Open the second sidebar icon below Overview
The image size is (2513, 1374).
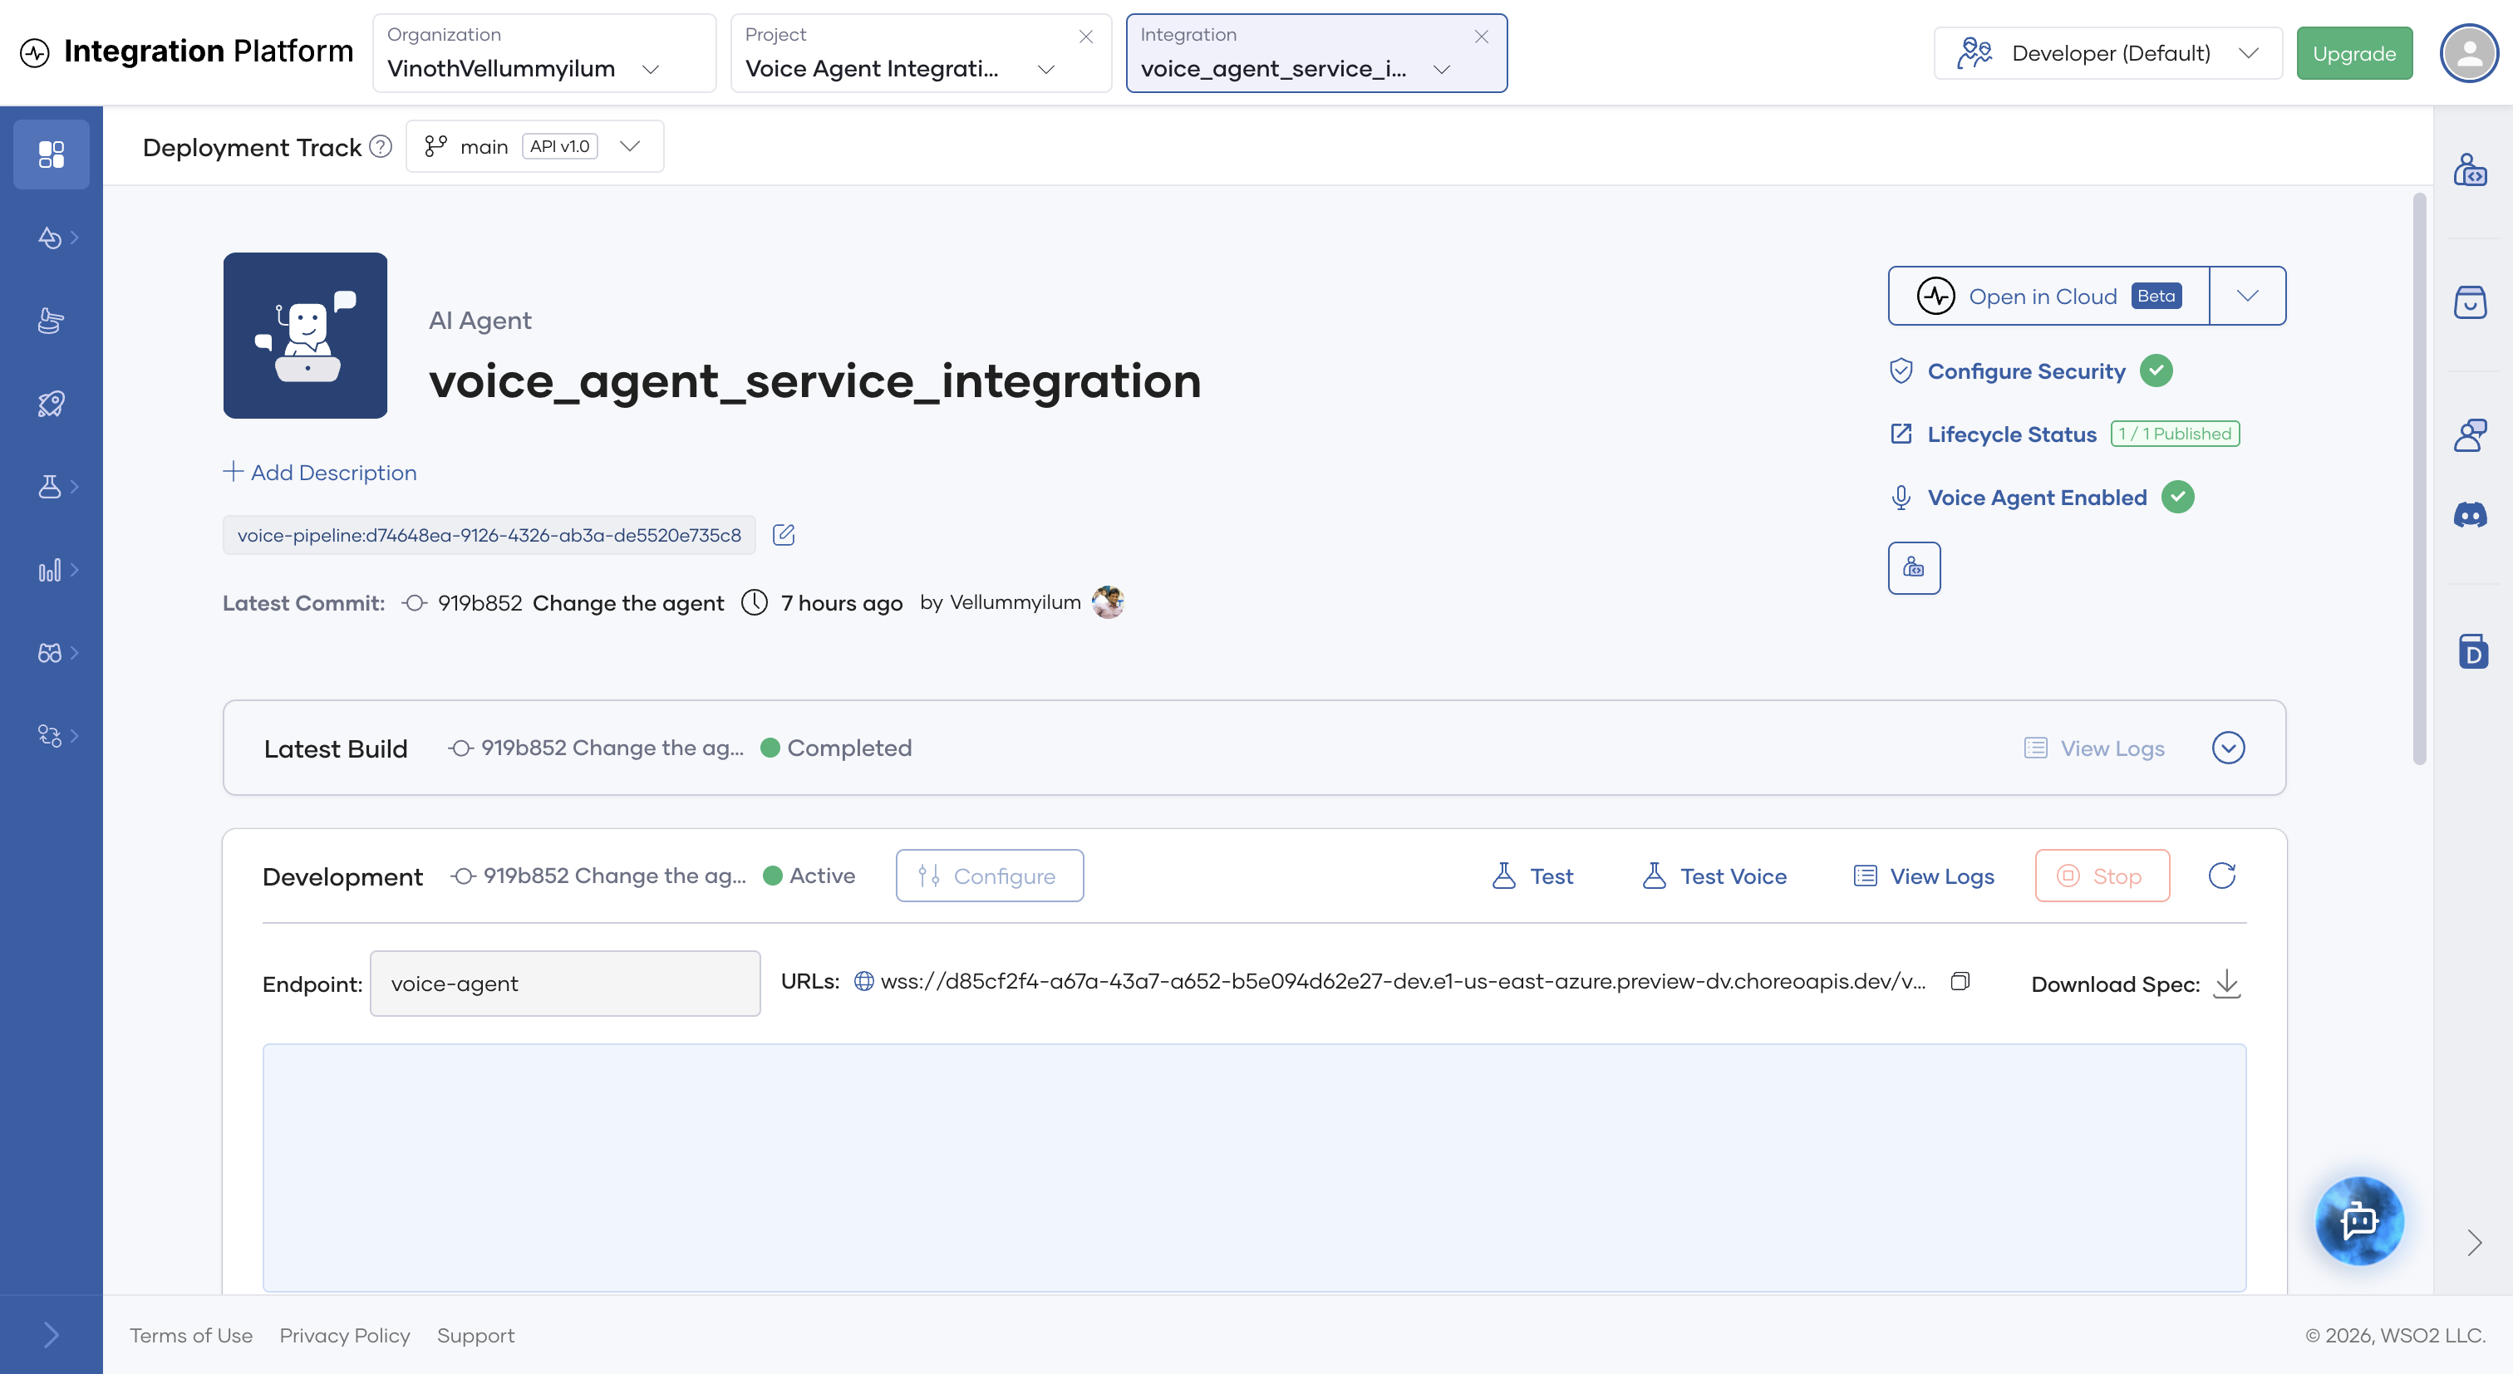click(51, 238)
